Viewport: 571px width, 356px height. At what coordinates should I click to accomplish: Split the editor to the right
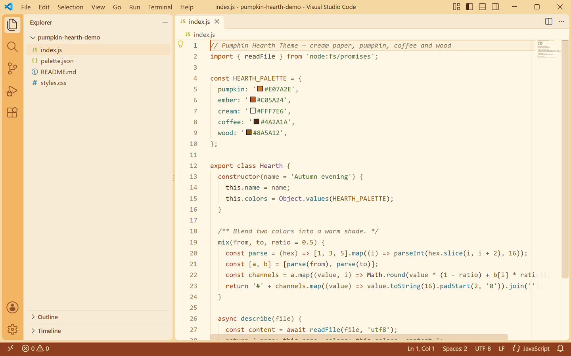pos(549,22)
